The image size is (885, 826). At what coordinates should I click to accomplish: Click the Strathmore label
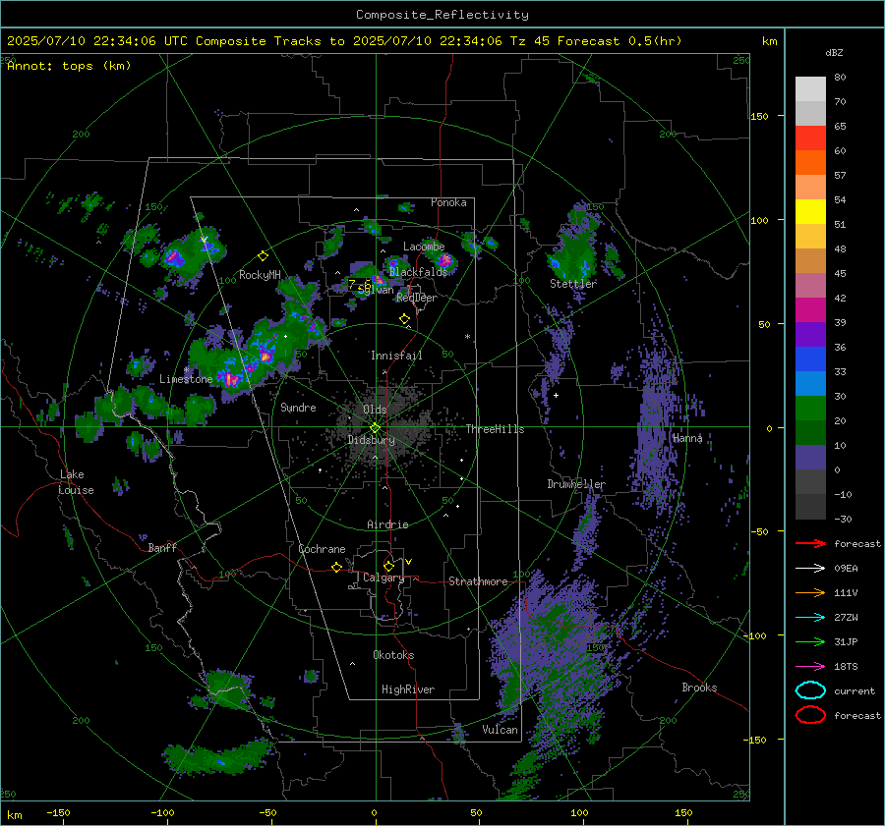[x=478, y=581]
